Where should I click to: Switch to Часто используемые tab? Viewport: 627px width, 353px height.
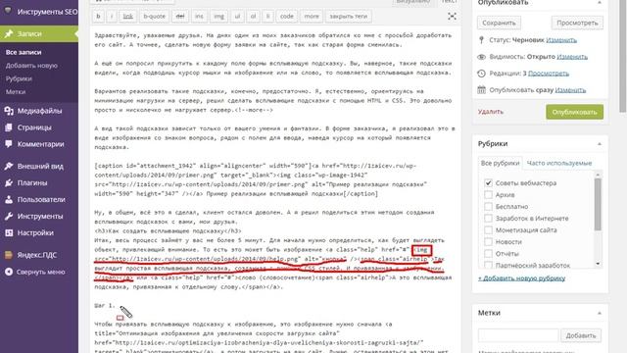(x=559, y=164)
